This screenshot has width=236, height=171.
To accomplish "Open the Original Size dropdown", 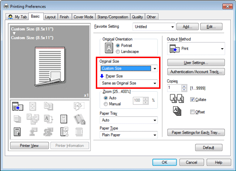I will (128, 68).
